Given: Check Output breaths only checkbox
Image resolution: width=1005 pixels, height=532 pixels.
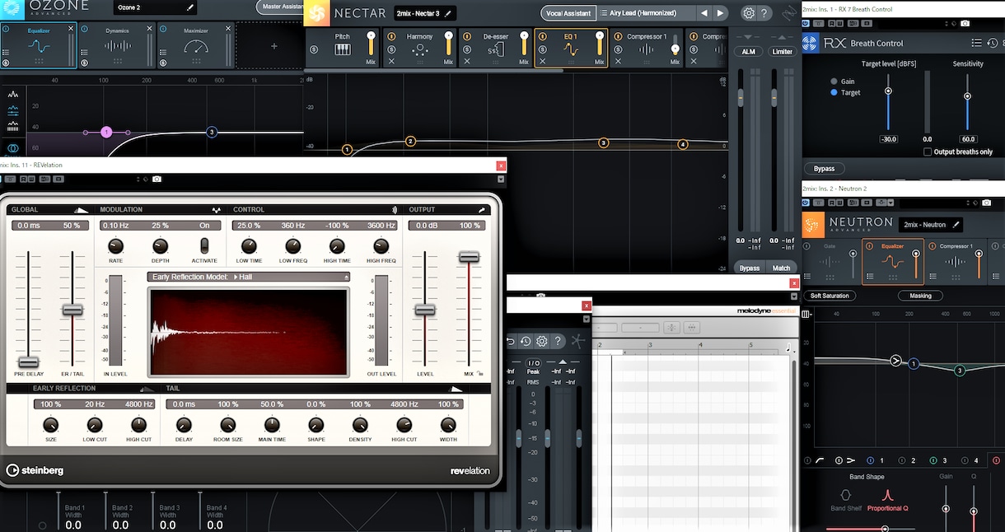Looking at the screenshot, I should [x=928, y=152].
